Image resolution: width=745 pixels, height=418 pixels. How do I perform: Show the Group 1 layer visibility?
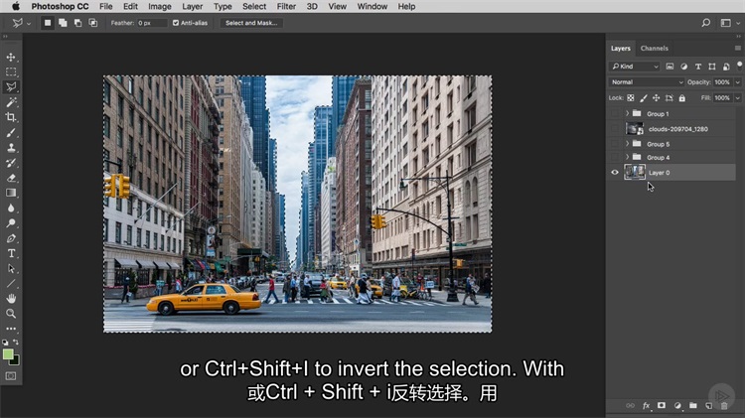coord(615,114)
